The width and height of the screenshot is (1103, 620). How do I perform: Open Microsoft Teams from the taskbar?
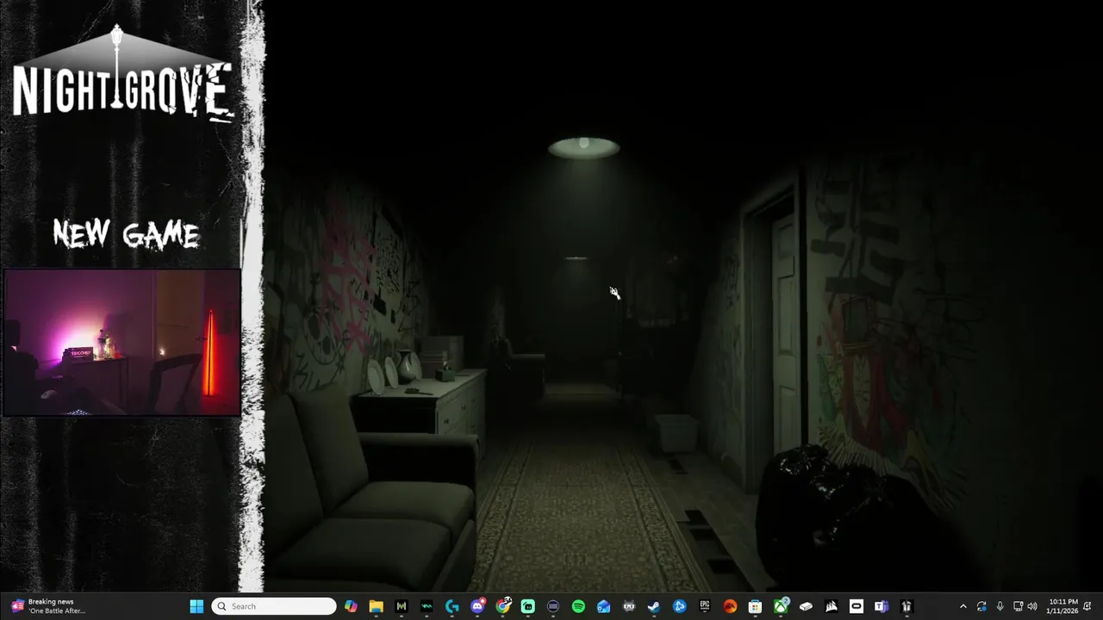(x=882, y=606)
